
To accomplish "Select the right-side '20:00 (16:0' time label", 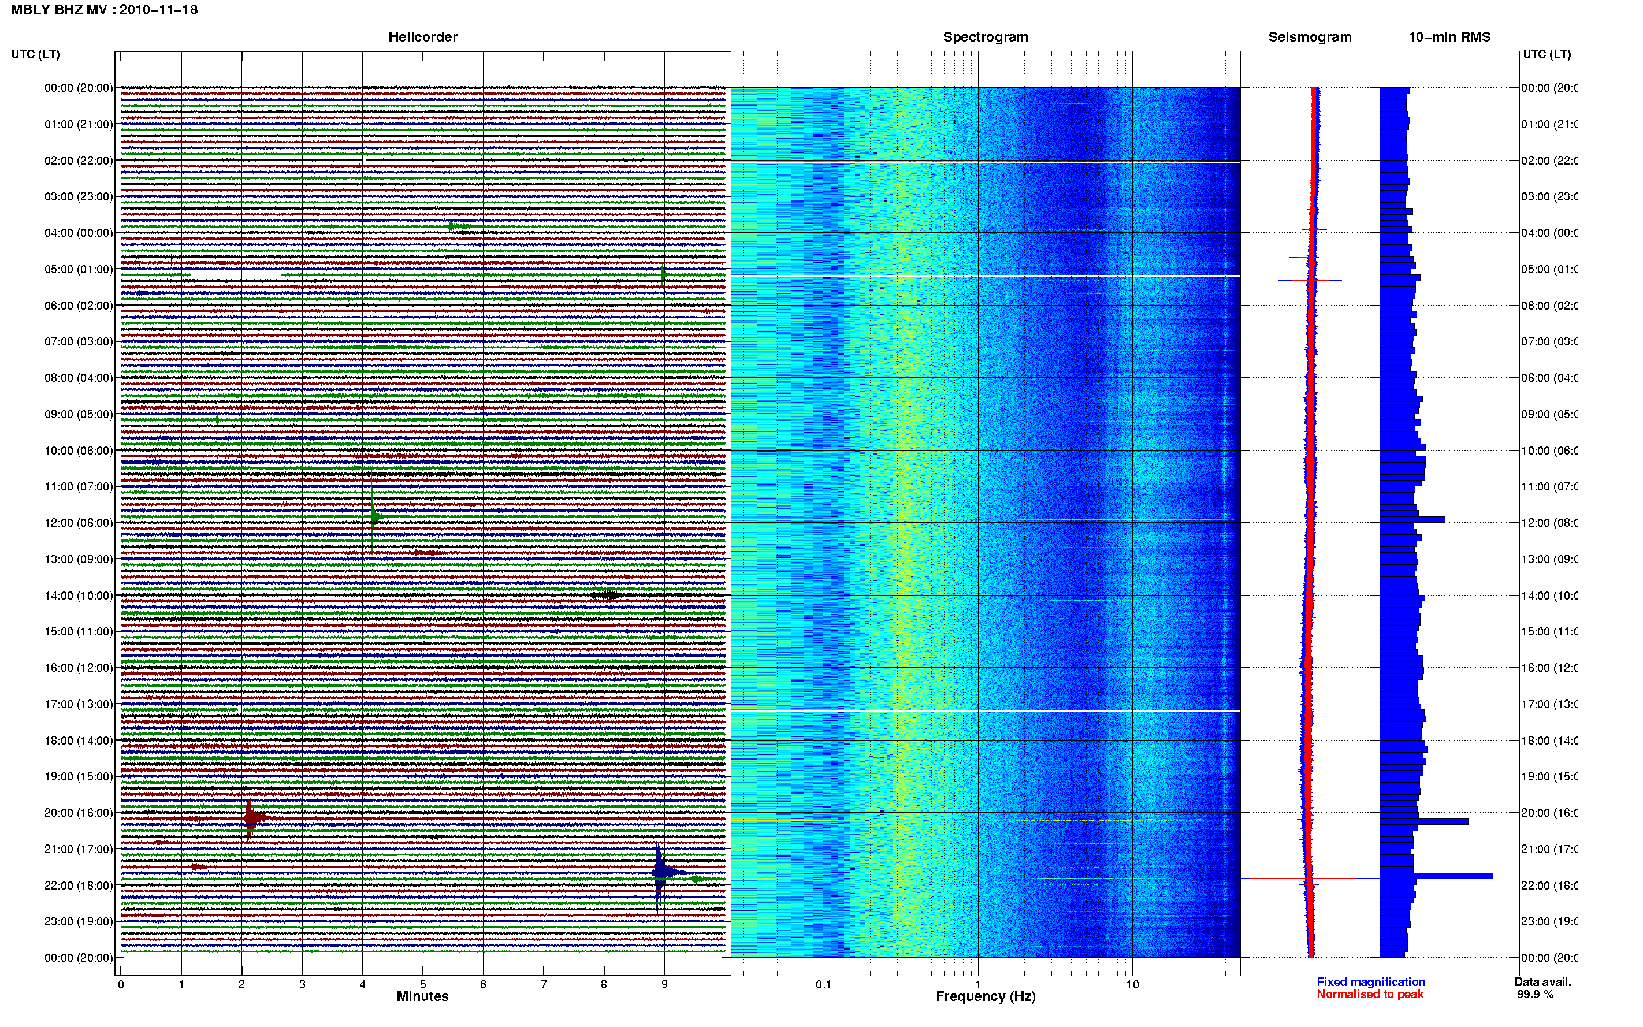I will click(x=1549, y=813).
